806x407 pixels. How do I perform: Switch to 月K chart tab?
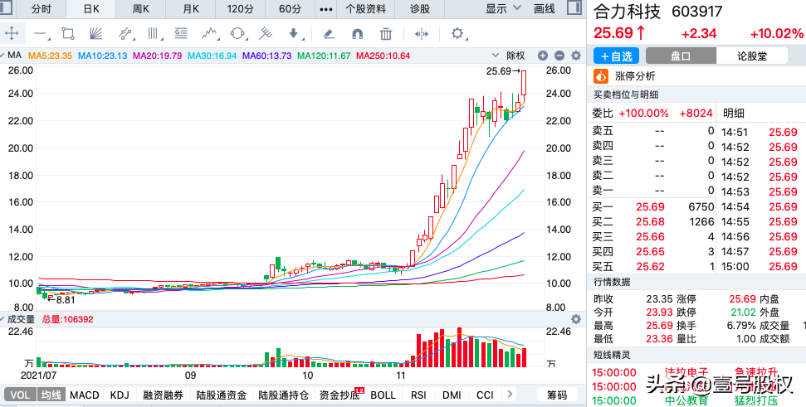(190, 9)
